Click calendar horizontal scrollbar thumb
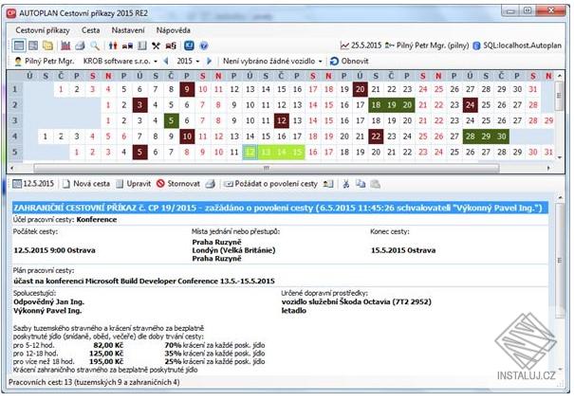The image size is (574, 401). 267,168
